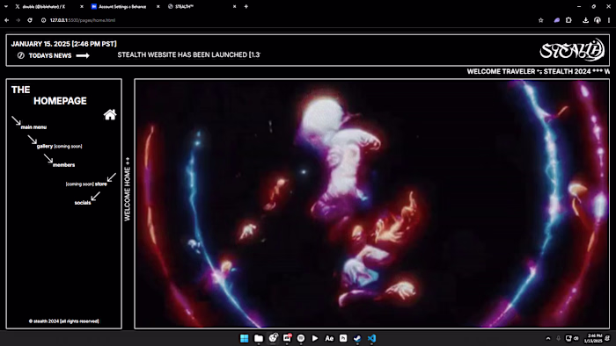The image size is (616, 346).
Task: Click the stealth 2024 all rights reserved footer
Action: coord(63,321)
